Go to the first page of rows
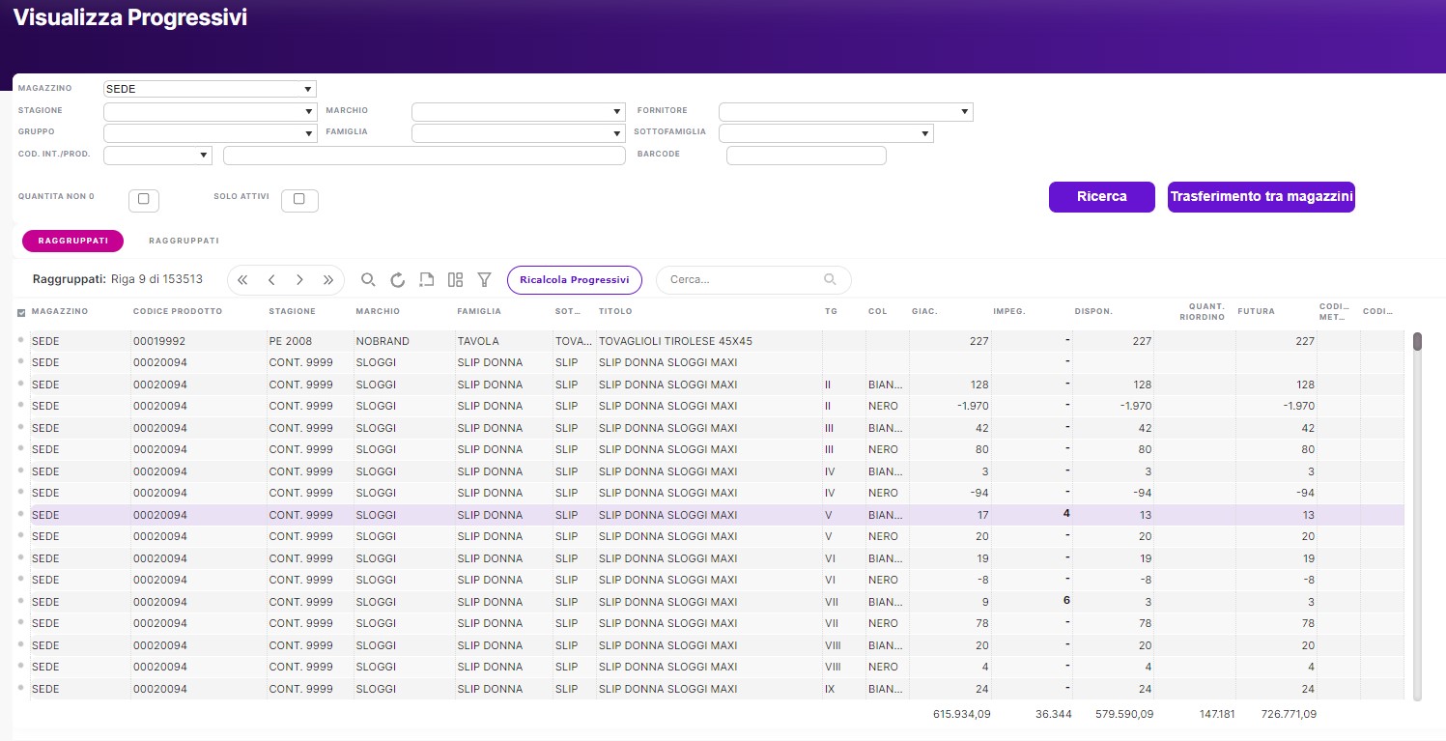Image resolution: width=1446 pixels, height=741 pixels. point(242,280)
